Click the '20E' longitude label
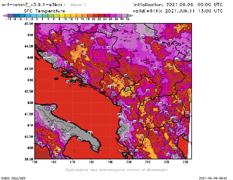The image size is (233, 180). tap(129, 162)
